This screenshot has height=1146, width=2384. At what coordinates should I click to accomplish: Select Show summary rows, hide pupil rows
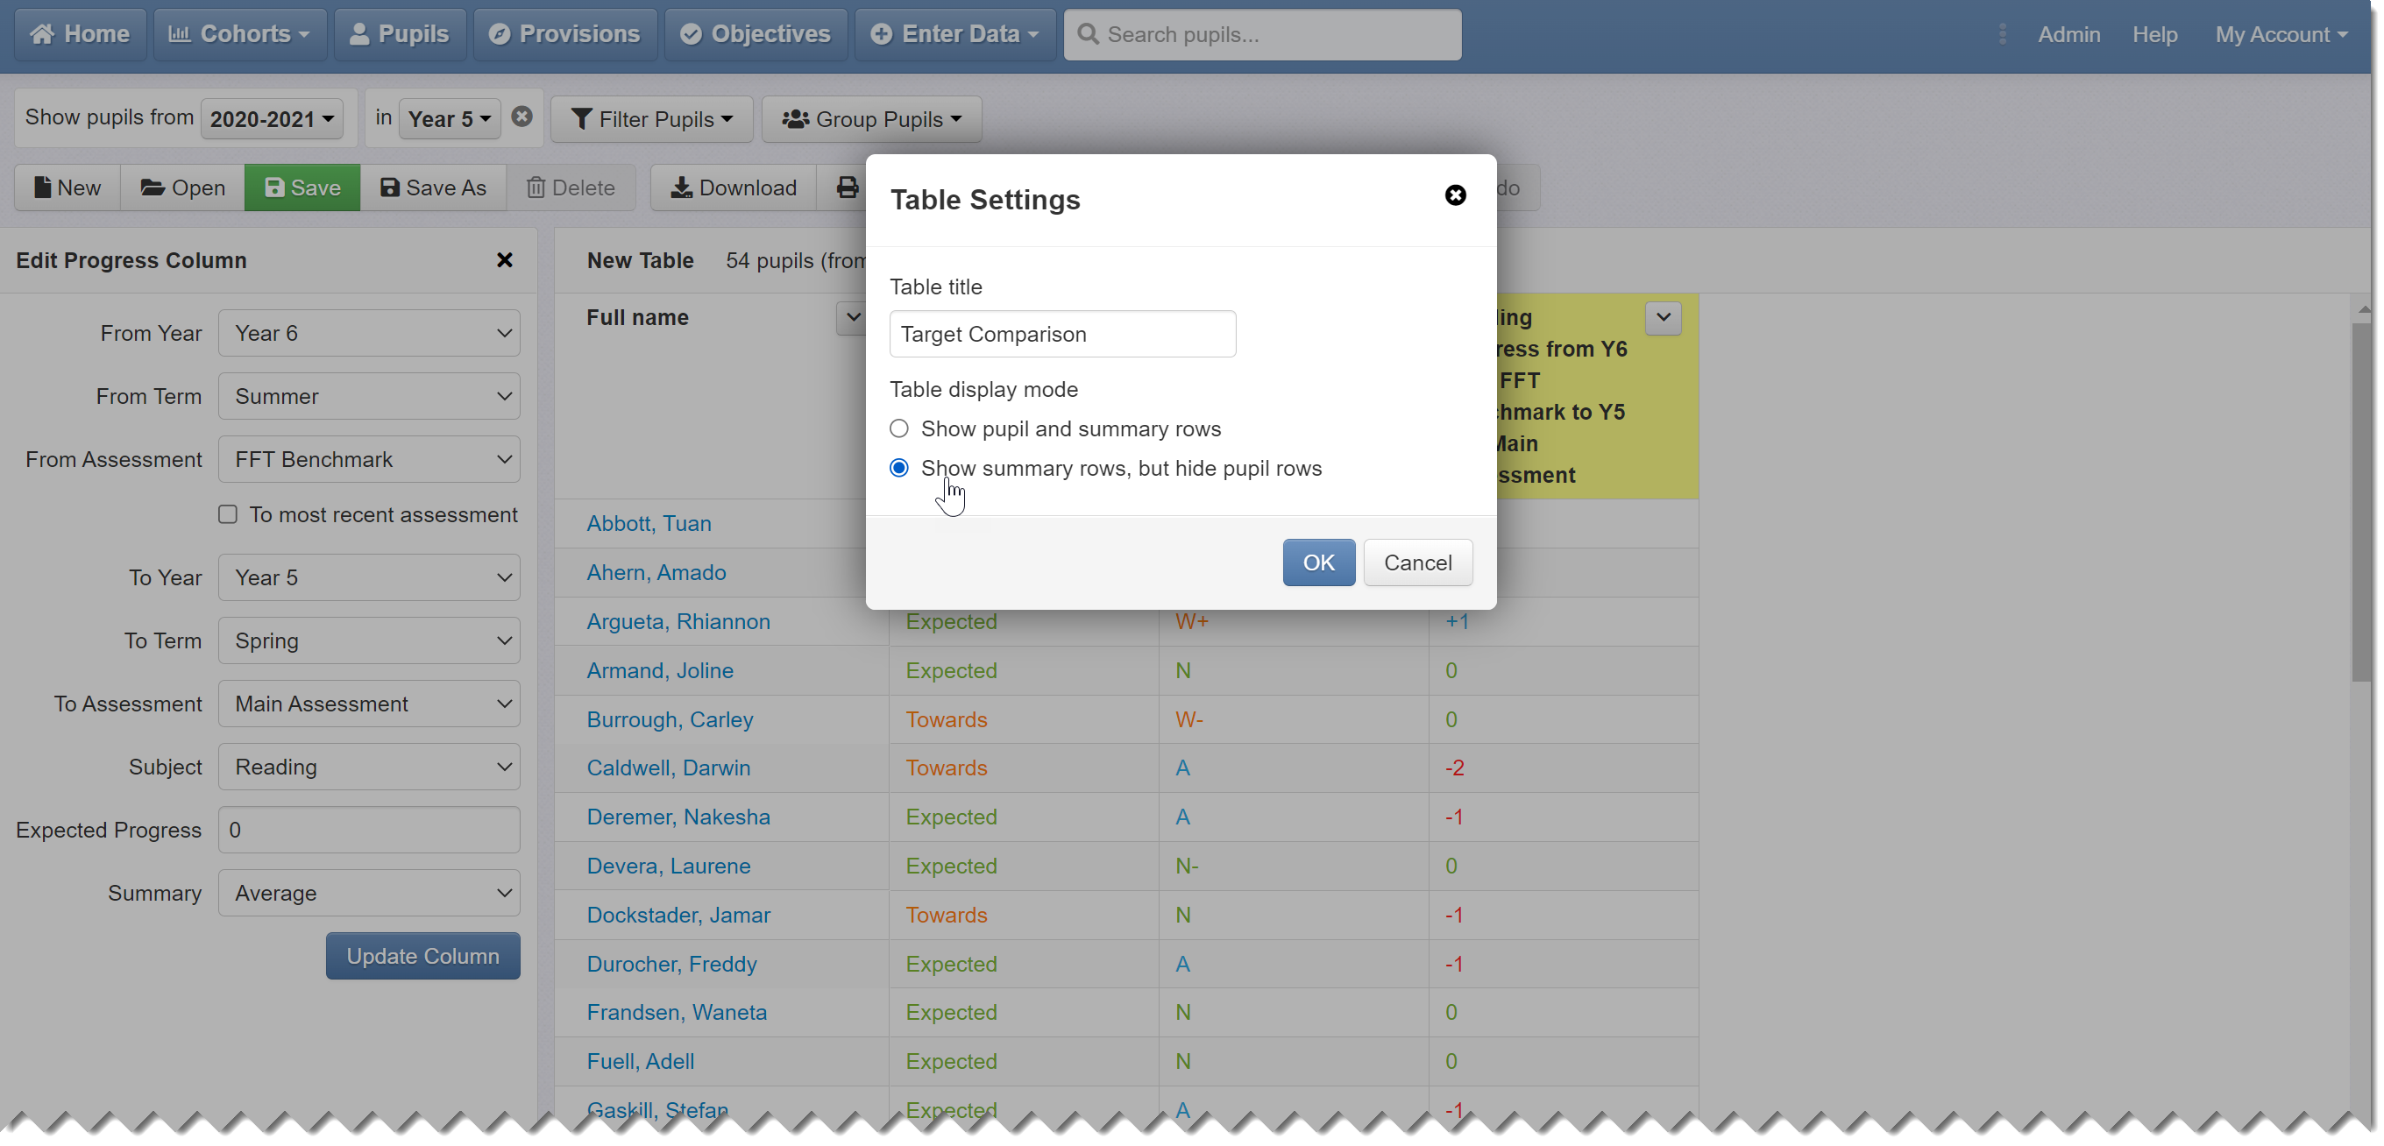point(898,468)
